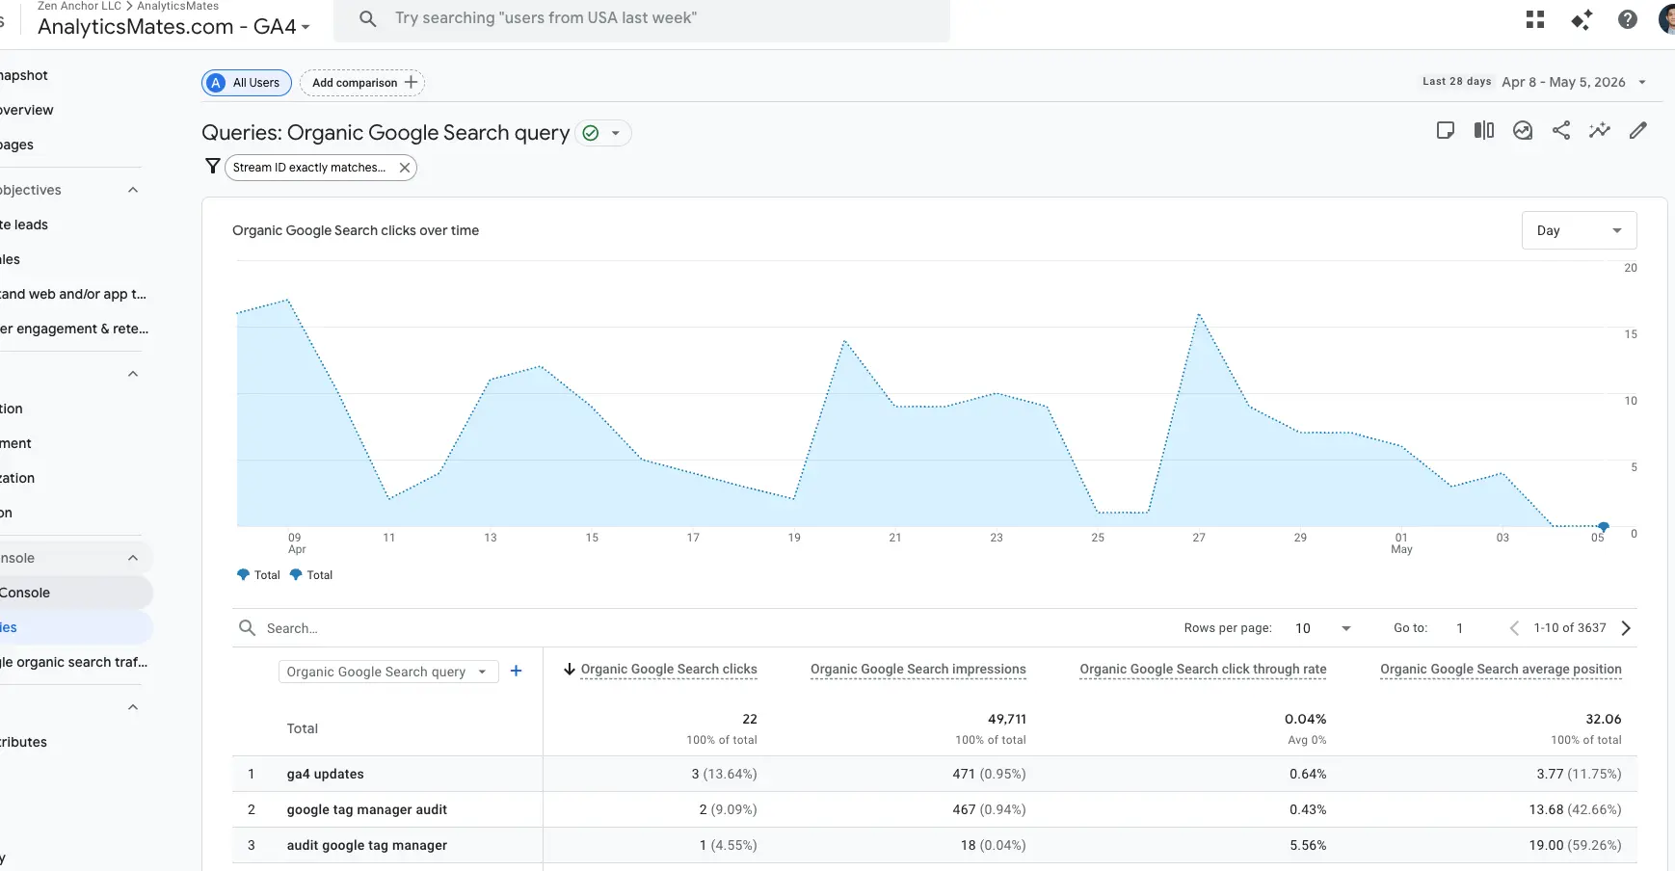Click the All Users segment chip
1675x871 pixels.
click(x=247, y=83)
